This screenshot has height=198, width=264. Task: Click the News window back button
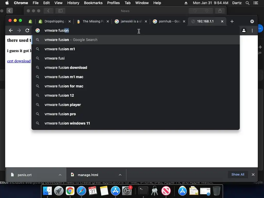(48, 11)
